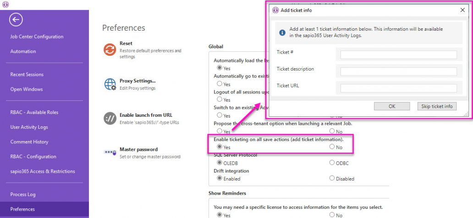Click the OK button

(x=392, y=106)
